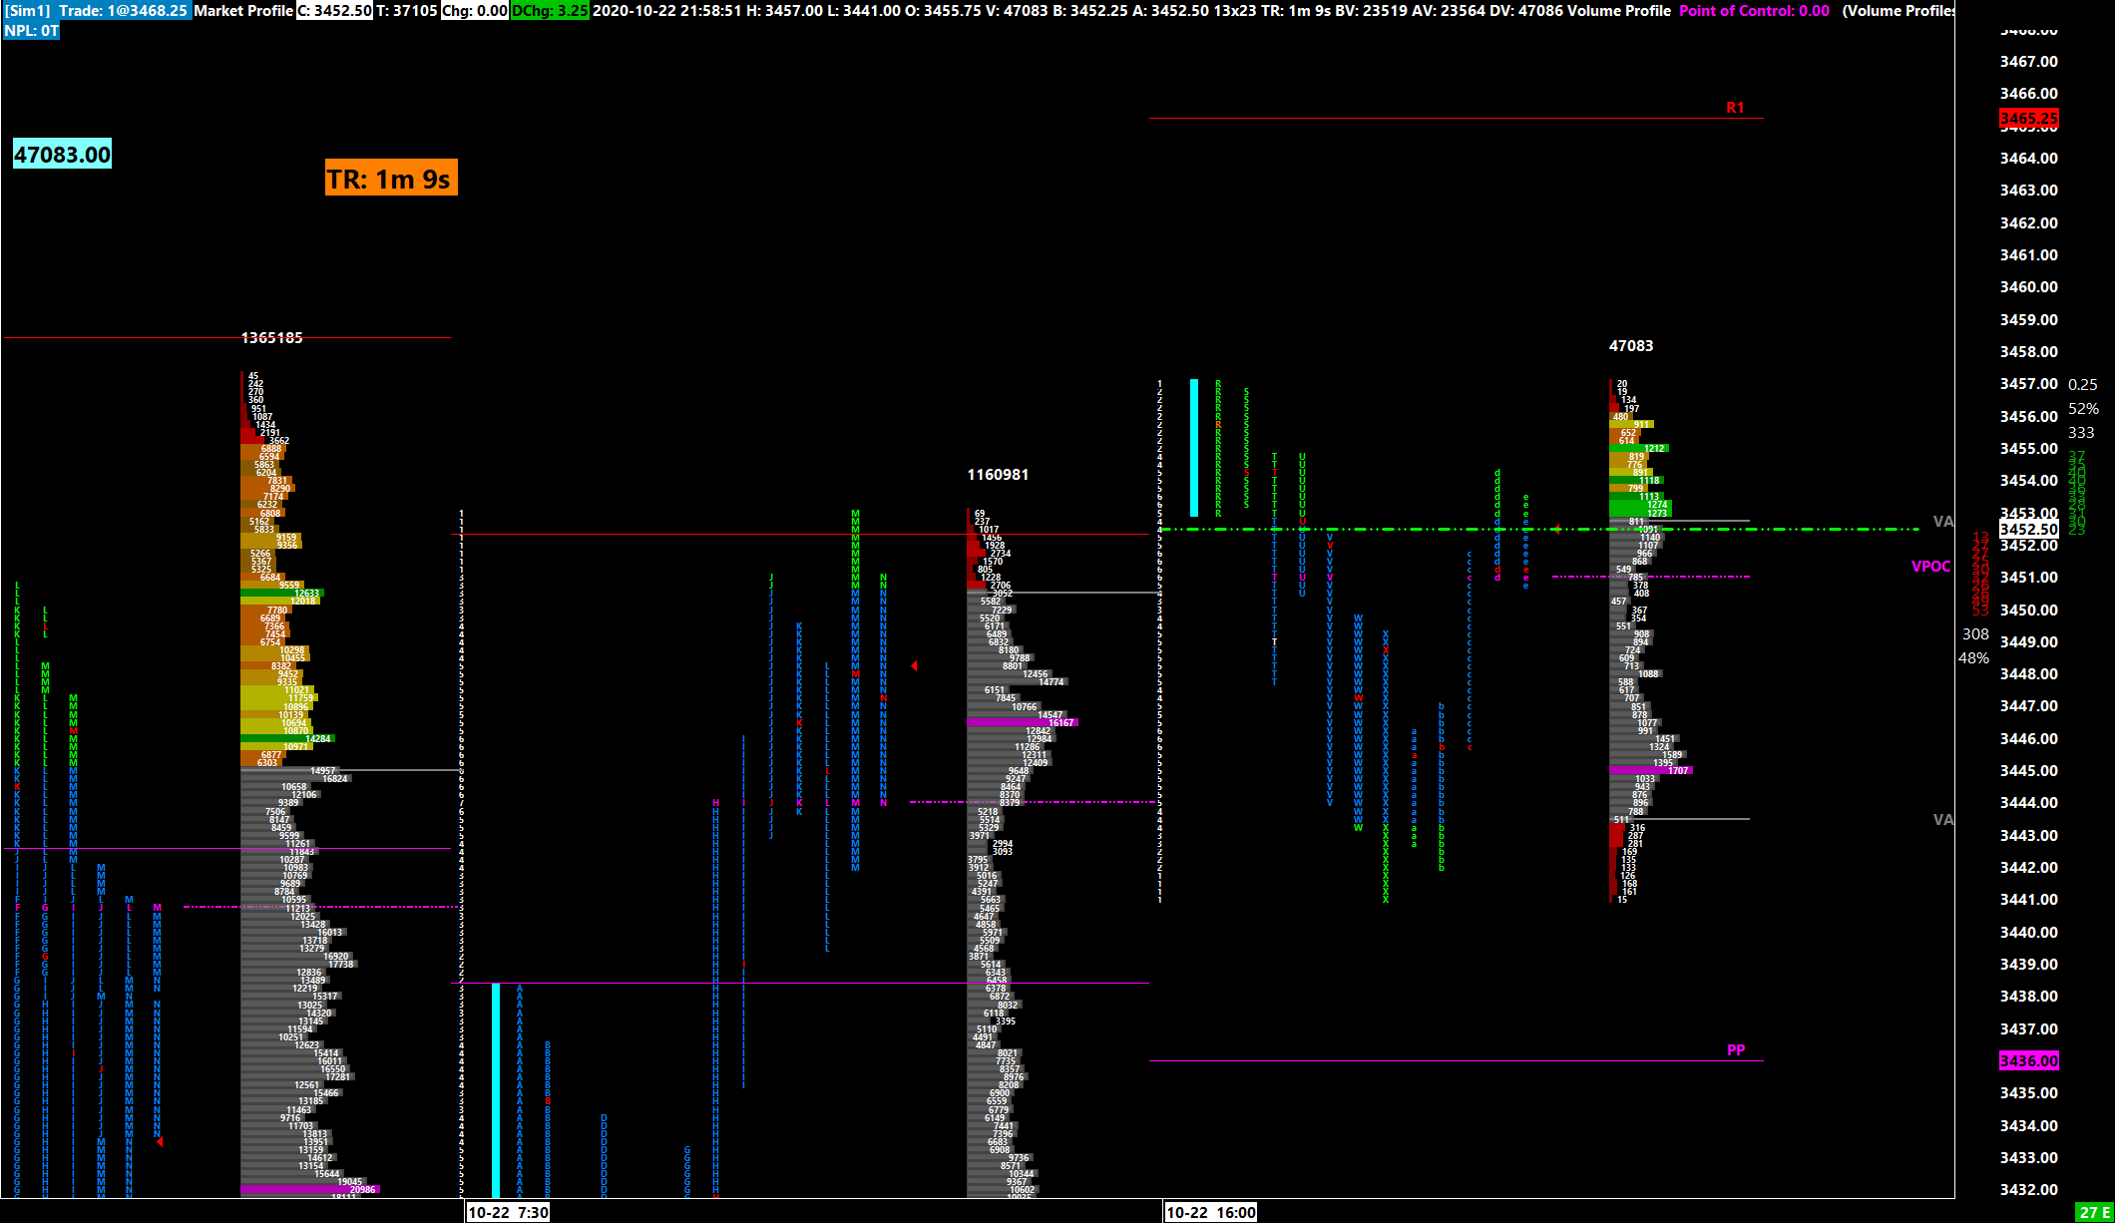The width and height of the screenshot is (2115, 1223).
Task: Select the cyan opening range bar at 7:30 session
Action: 496,1089
